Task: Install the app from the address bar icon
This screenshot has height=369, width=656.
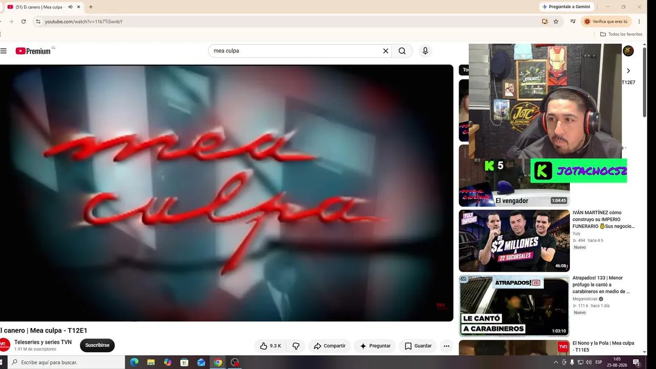Action: click(x=545, y=22)
